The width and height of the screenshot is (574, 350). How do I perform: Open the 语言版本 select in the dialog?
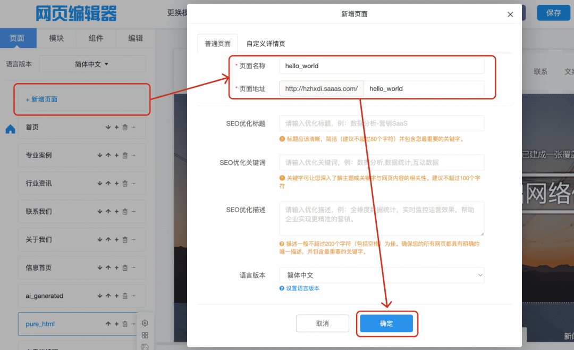point(382,276)
